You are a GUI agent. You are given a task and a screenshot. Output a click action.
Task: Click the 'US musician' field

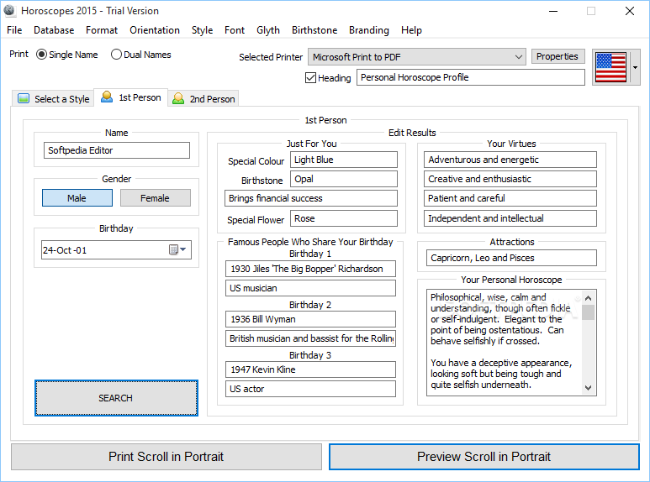click(310, 288)
